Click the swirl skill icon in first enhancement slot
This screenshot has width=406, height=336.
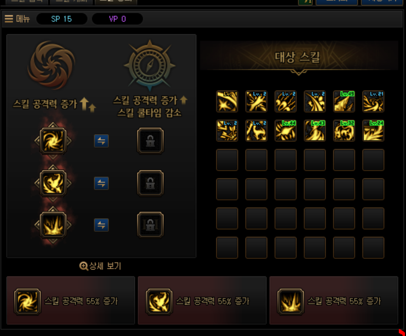53,141
